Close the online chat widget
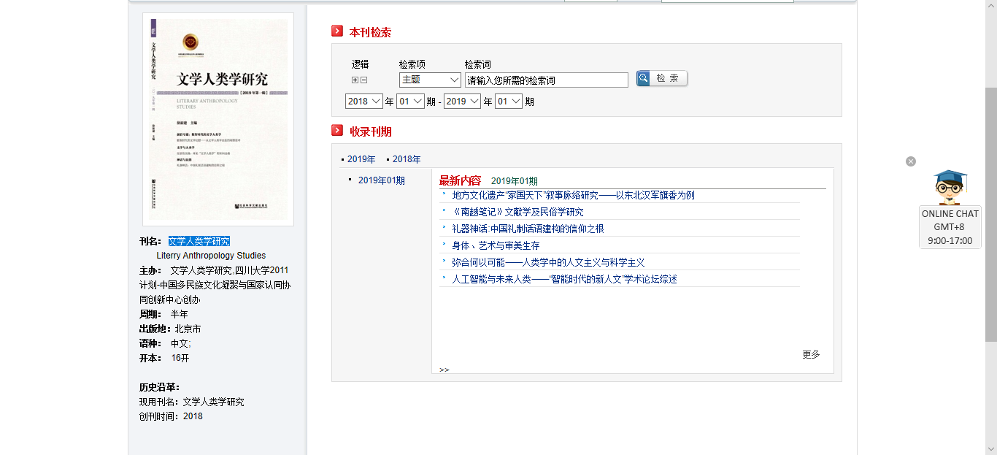The width and height of the screenshot is (997, 455). click(910, 161)
